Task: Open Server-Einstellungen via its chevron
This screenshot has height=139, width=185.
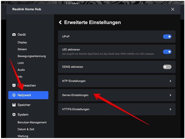Action: click(170, 95)
